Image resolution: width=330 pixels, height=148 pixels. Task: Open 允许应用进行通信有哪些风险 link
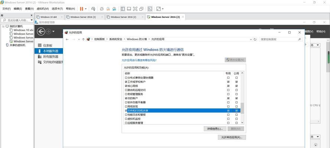[x=139, y=60]
